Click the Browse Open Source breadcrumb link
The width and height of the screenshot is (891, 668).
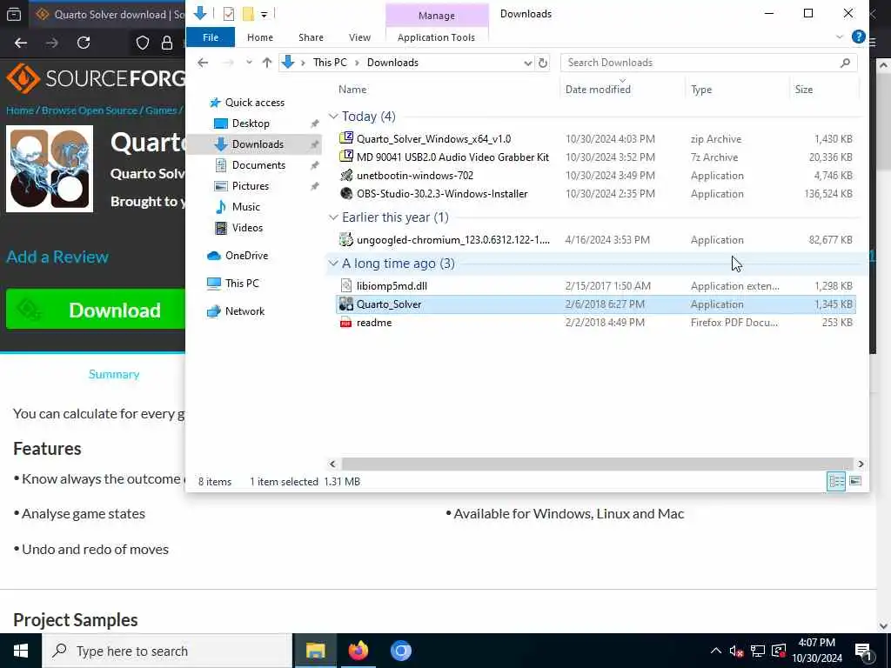tap(90, 110)
